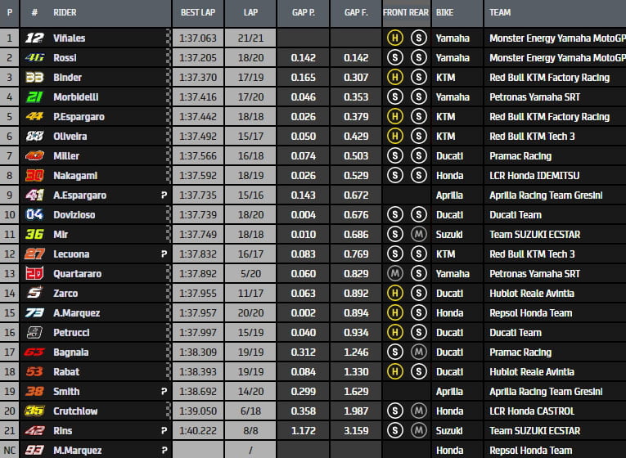This screenshot has width=626, height=458.
Task: Click Viñales' hard front tyre icon
Action: click(394, 38)
